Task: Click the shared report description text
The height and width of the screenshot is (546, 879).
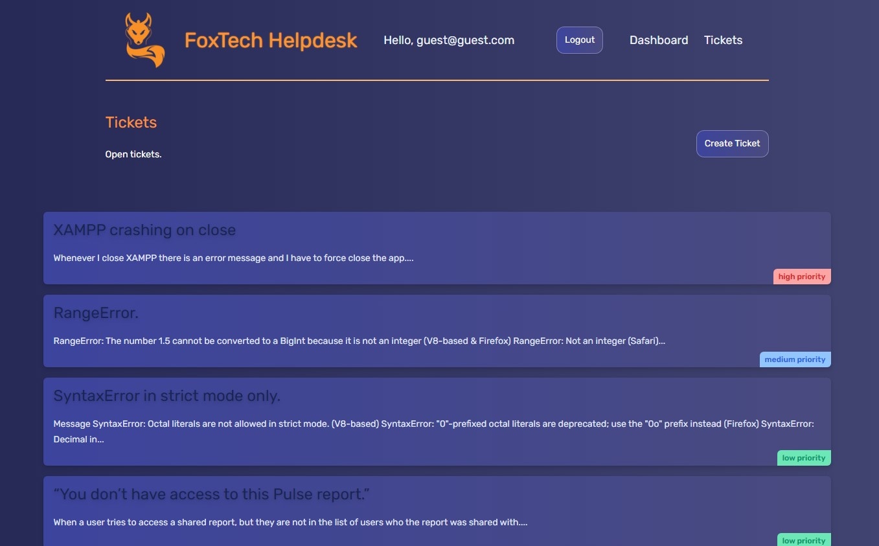Action: coord(290,522)
